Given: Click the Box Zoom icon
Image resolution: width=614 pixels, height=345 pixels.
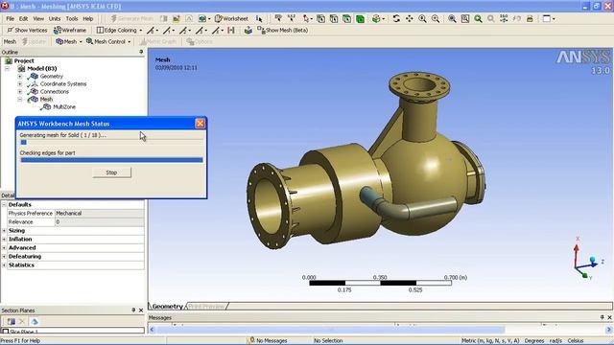Looking at the screenshot, I should pos(436,18).
